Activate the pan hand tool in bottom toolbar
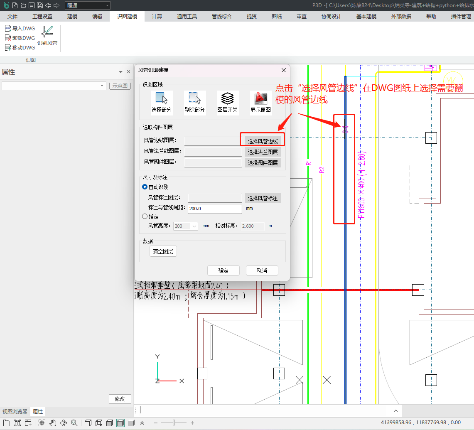Image resolution: width=474 pixels, height=430 pixels. [x=53, y=423]
